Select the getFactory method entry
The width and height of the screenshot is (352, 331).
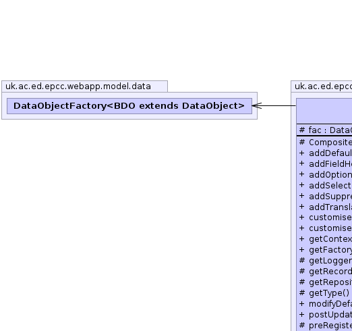pos(325,250)
